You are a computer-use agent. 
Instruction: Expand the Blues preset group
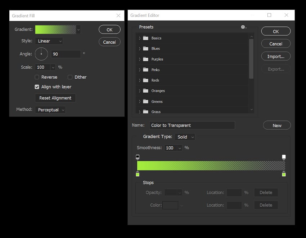point(139,48)
